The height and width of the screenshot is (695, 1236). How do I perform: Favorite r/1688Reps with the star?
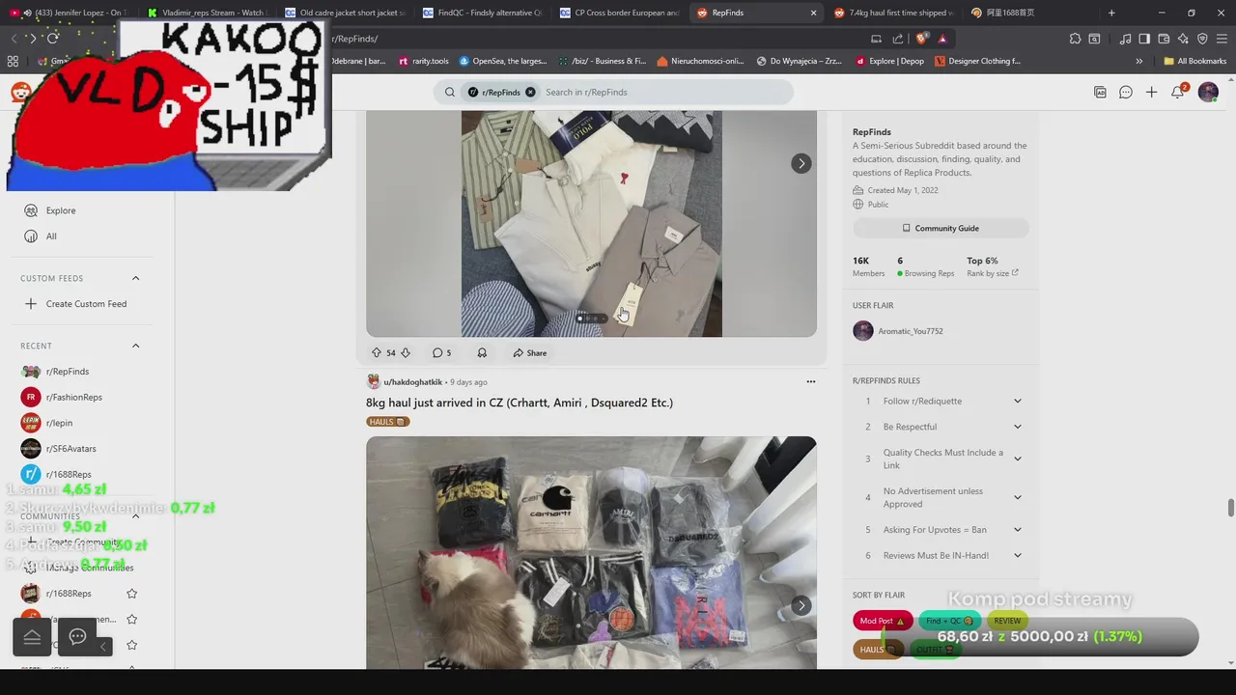point(132,594)
